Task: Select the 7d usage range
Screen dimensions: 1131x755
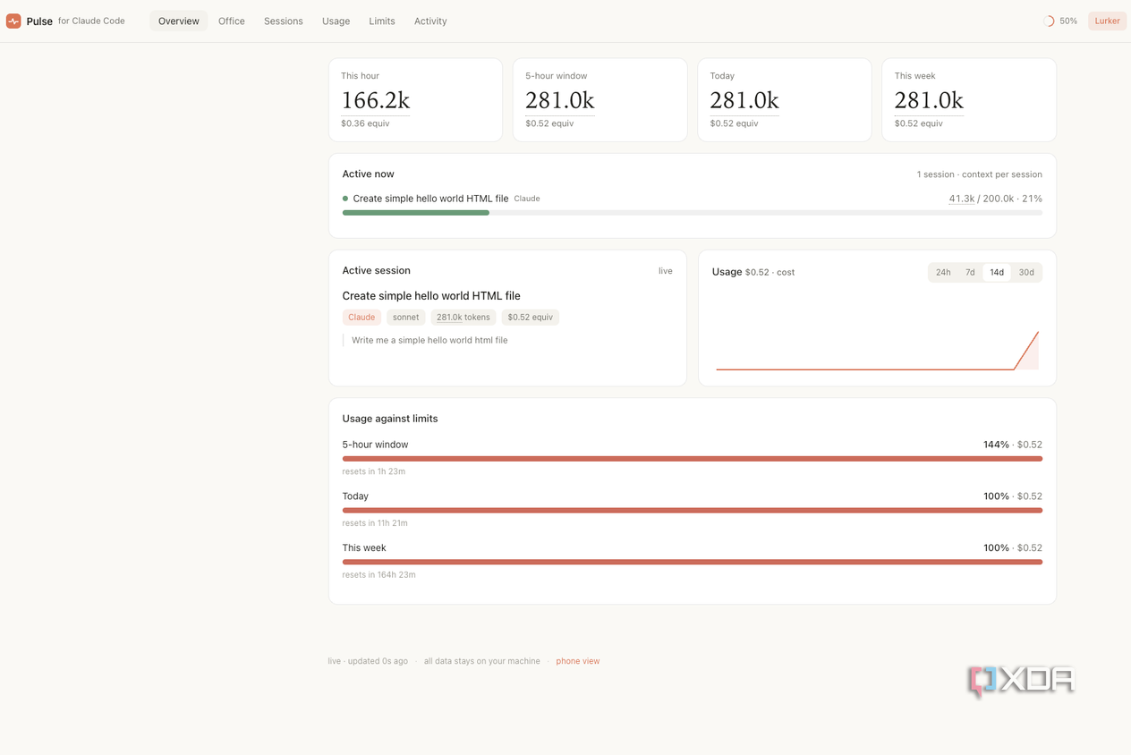Action: pos(970,272)
